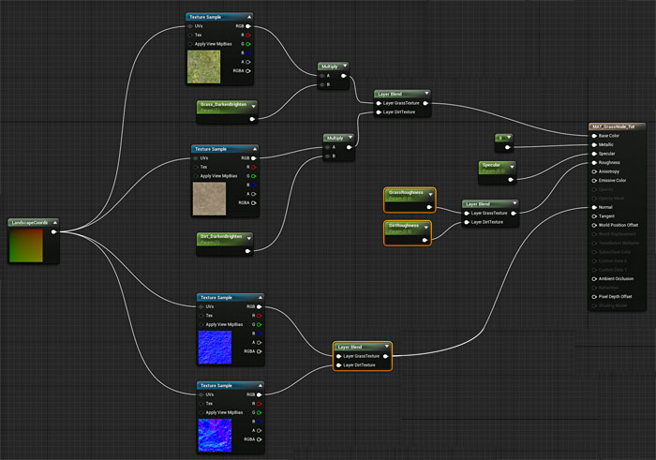The height and width of the screenshot is (460, 656).
Task: Select the highlighted normal Layer Blend node title
Action: tap(356, 347)
